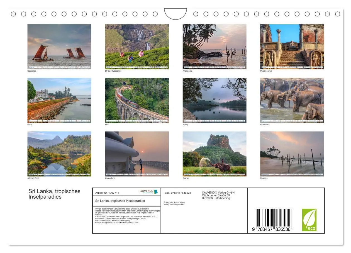Open the Unawatuna sunset pagoda photo
Screen dimensions: 351x253
[137, 154]
